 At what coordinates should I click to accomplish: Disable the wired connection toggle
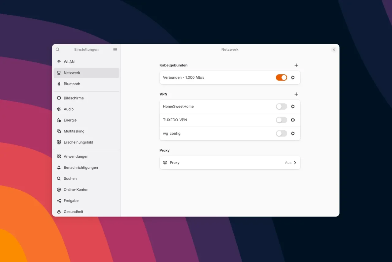click(x=281, y=78)
